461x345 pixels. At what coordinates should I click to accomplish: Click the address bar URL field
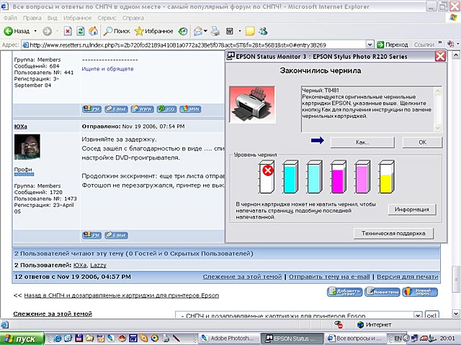194,45
